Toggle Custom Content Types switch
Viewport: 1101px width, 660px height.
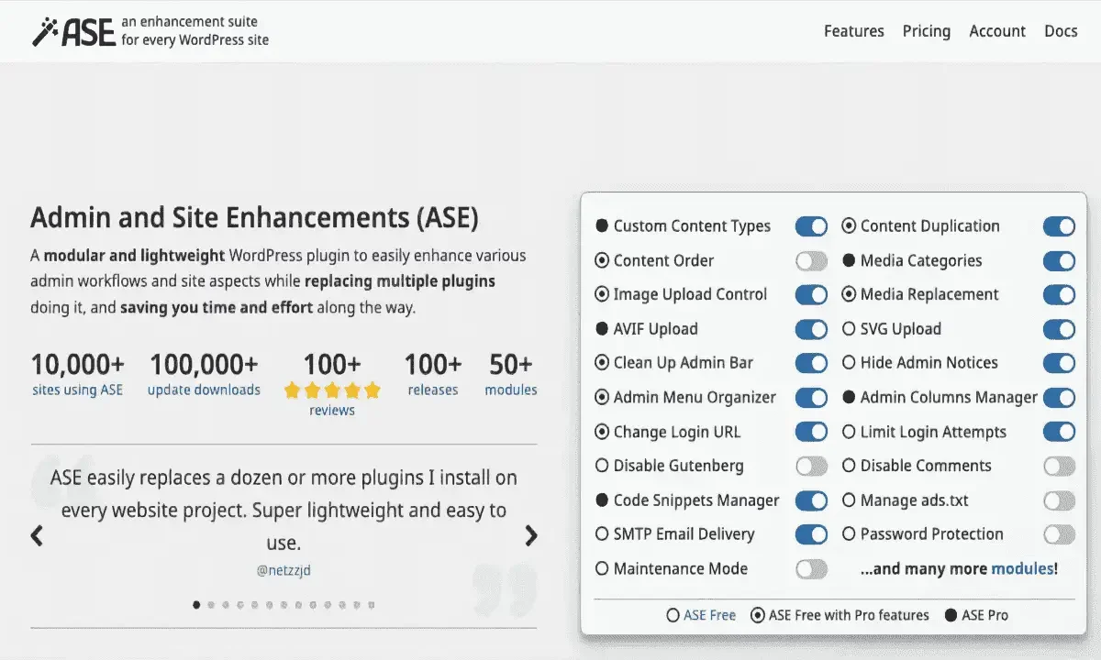(x=811, y=226)
